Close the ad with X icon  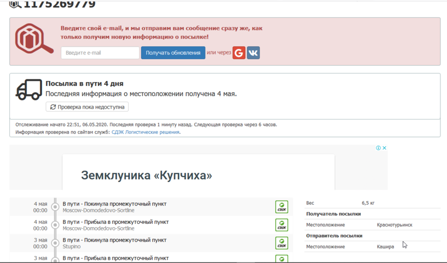384,148
